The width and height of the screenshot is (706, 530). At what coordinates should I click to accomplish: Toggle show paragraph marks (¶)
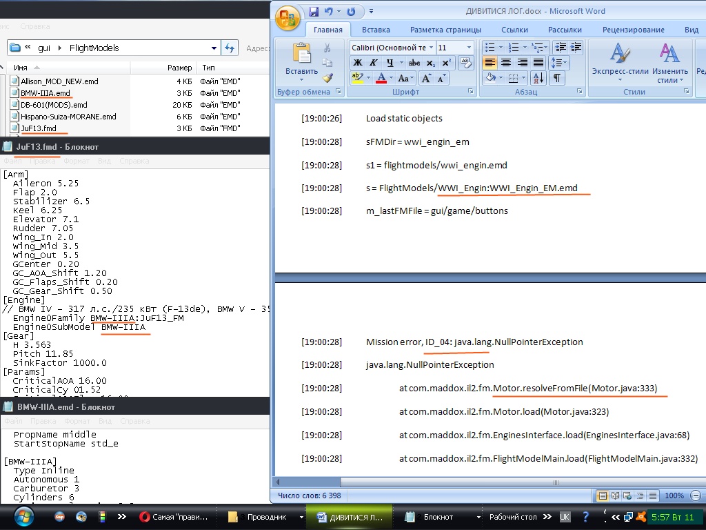pos(556,78)
